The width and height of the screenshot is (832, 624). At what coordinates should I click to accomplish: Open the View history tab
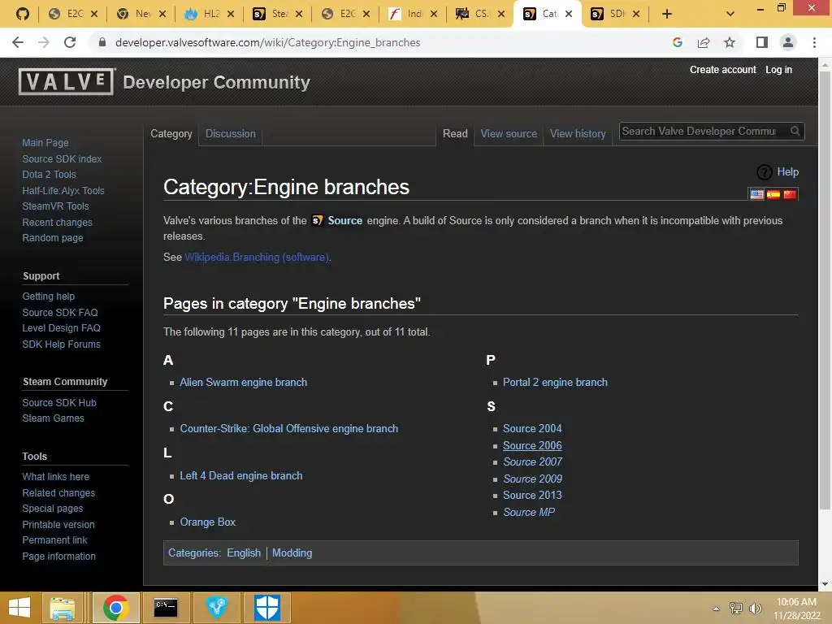[578, 134]
